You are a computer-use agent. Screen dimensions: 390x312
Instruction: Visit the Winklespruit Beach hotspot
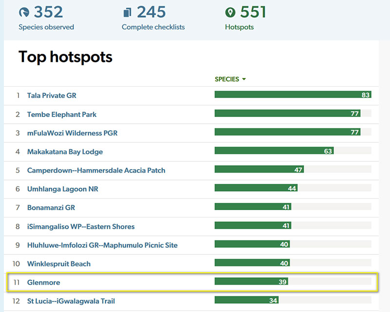[59, 264]
